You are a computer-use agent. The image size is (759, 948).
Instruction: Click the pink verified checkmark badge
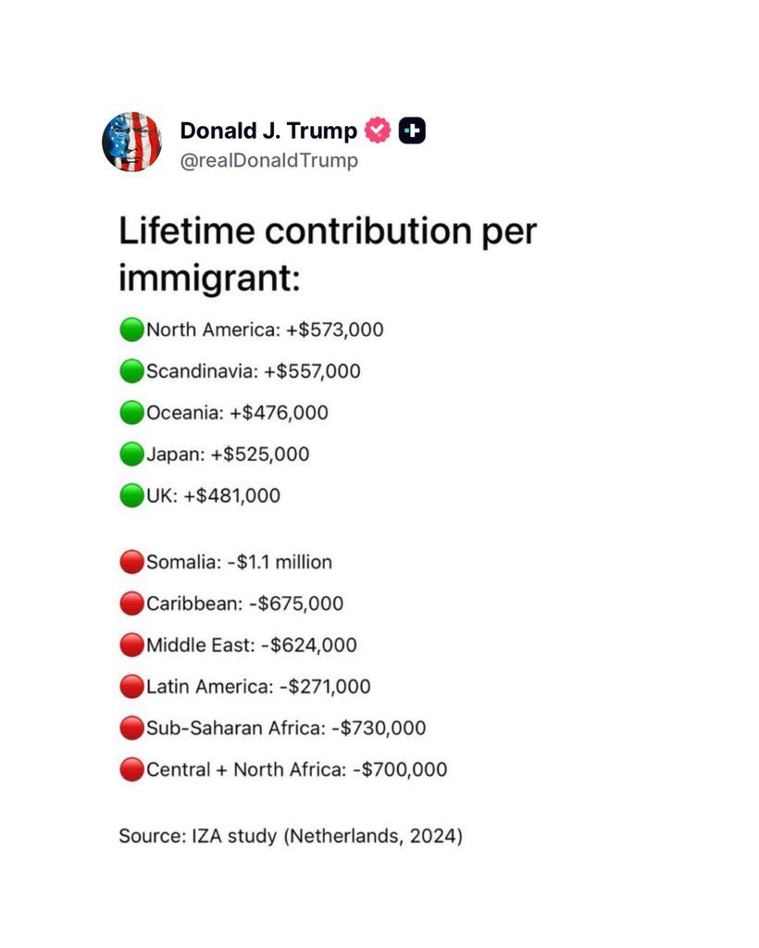click(378, 130)
